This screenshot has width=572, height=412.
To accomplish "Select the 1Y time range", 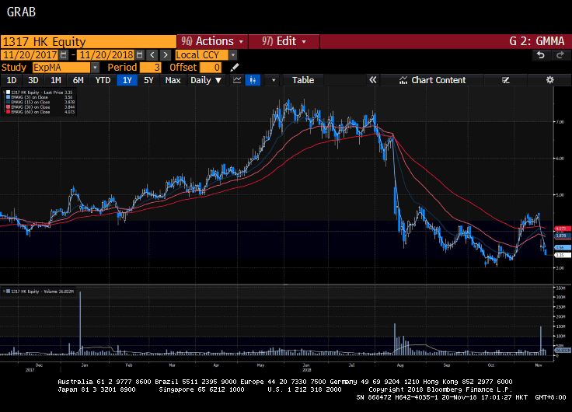I will pyautogui.click(x=127, y=80).
